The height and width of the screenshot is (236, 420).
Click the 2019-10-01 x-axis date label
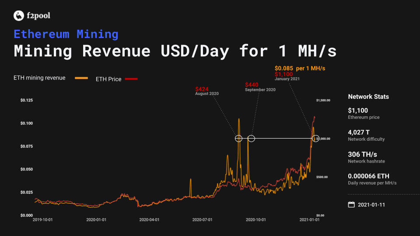point(42,220)
